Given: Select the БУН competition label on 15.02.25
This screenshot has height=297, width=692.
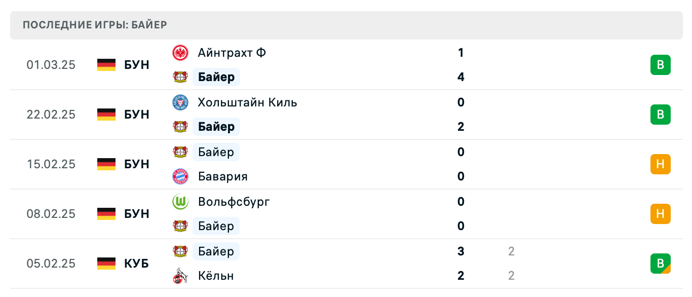Looking at the screenshot, I should coord(136,164).
